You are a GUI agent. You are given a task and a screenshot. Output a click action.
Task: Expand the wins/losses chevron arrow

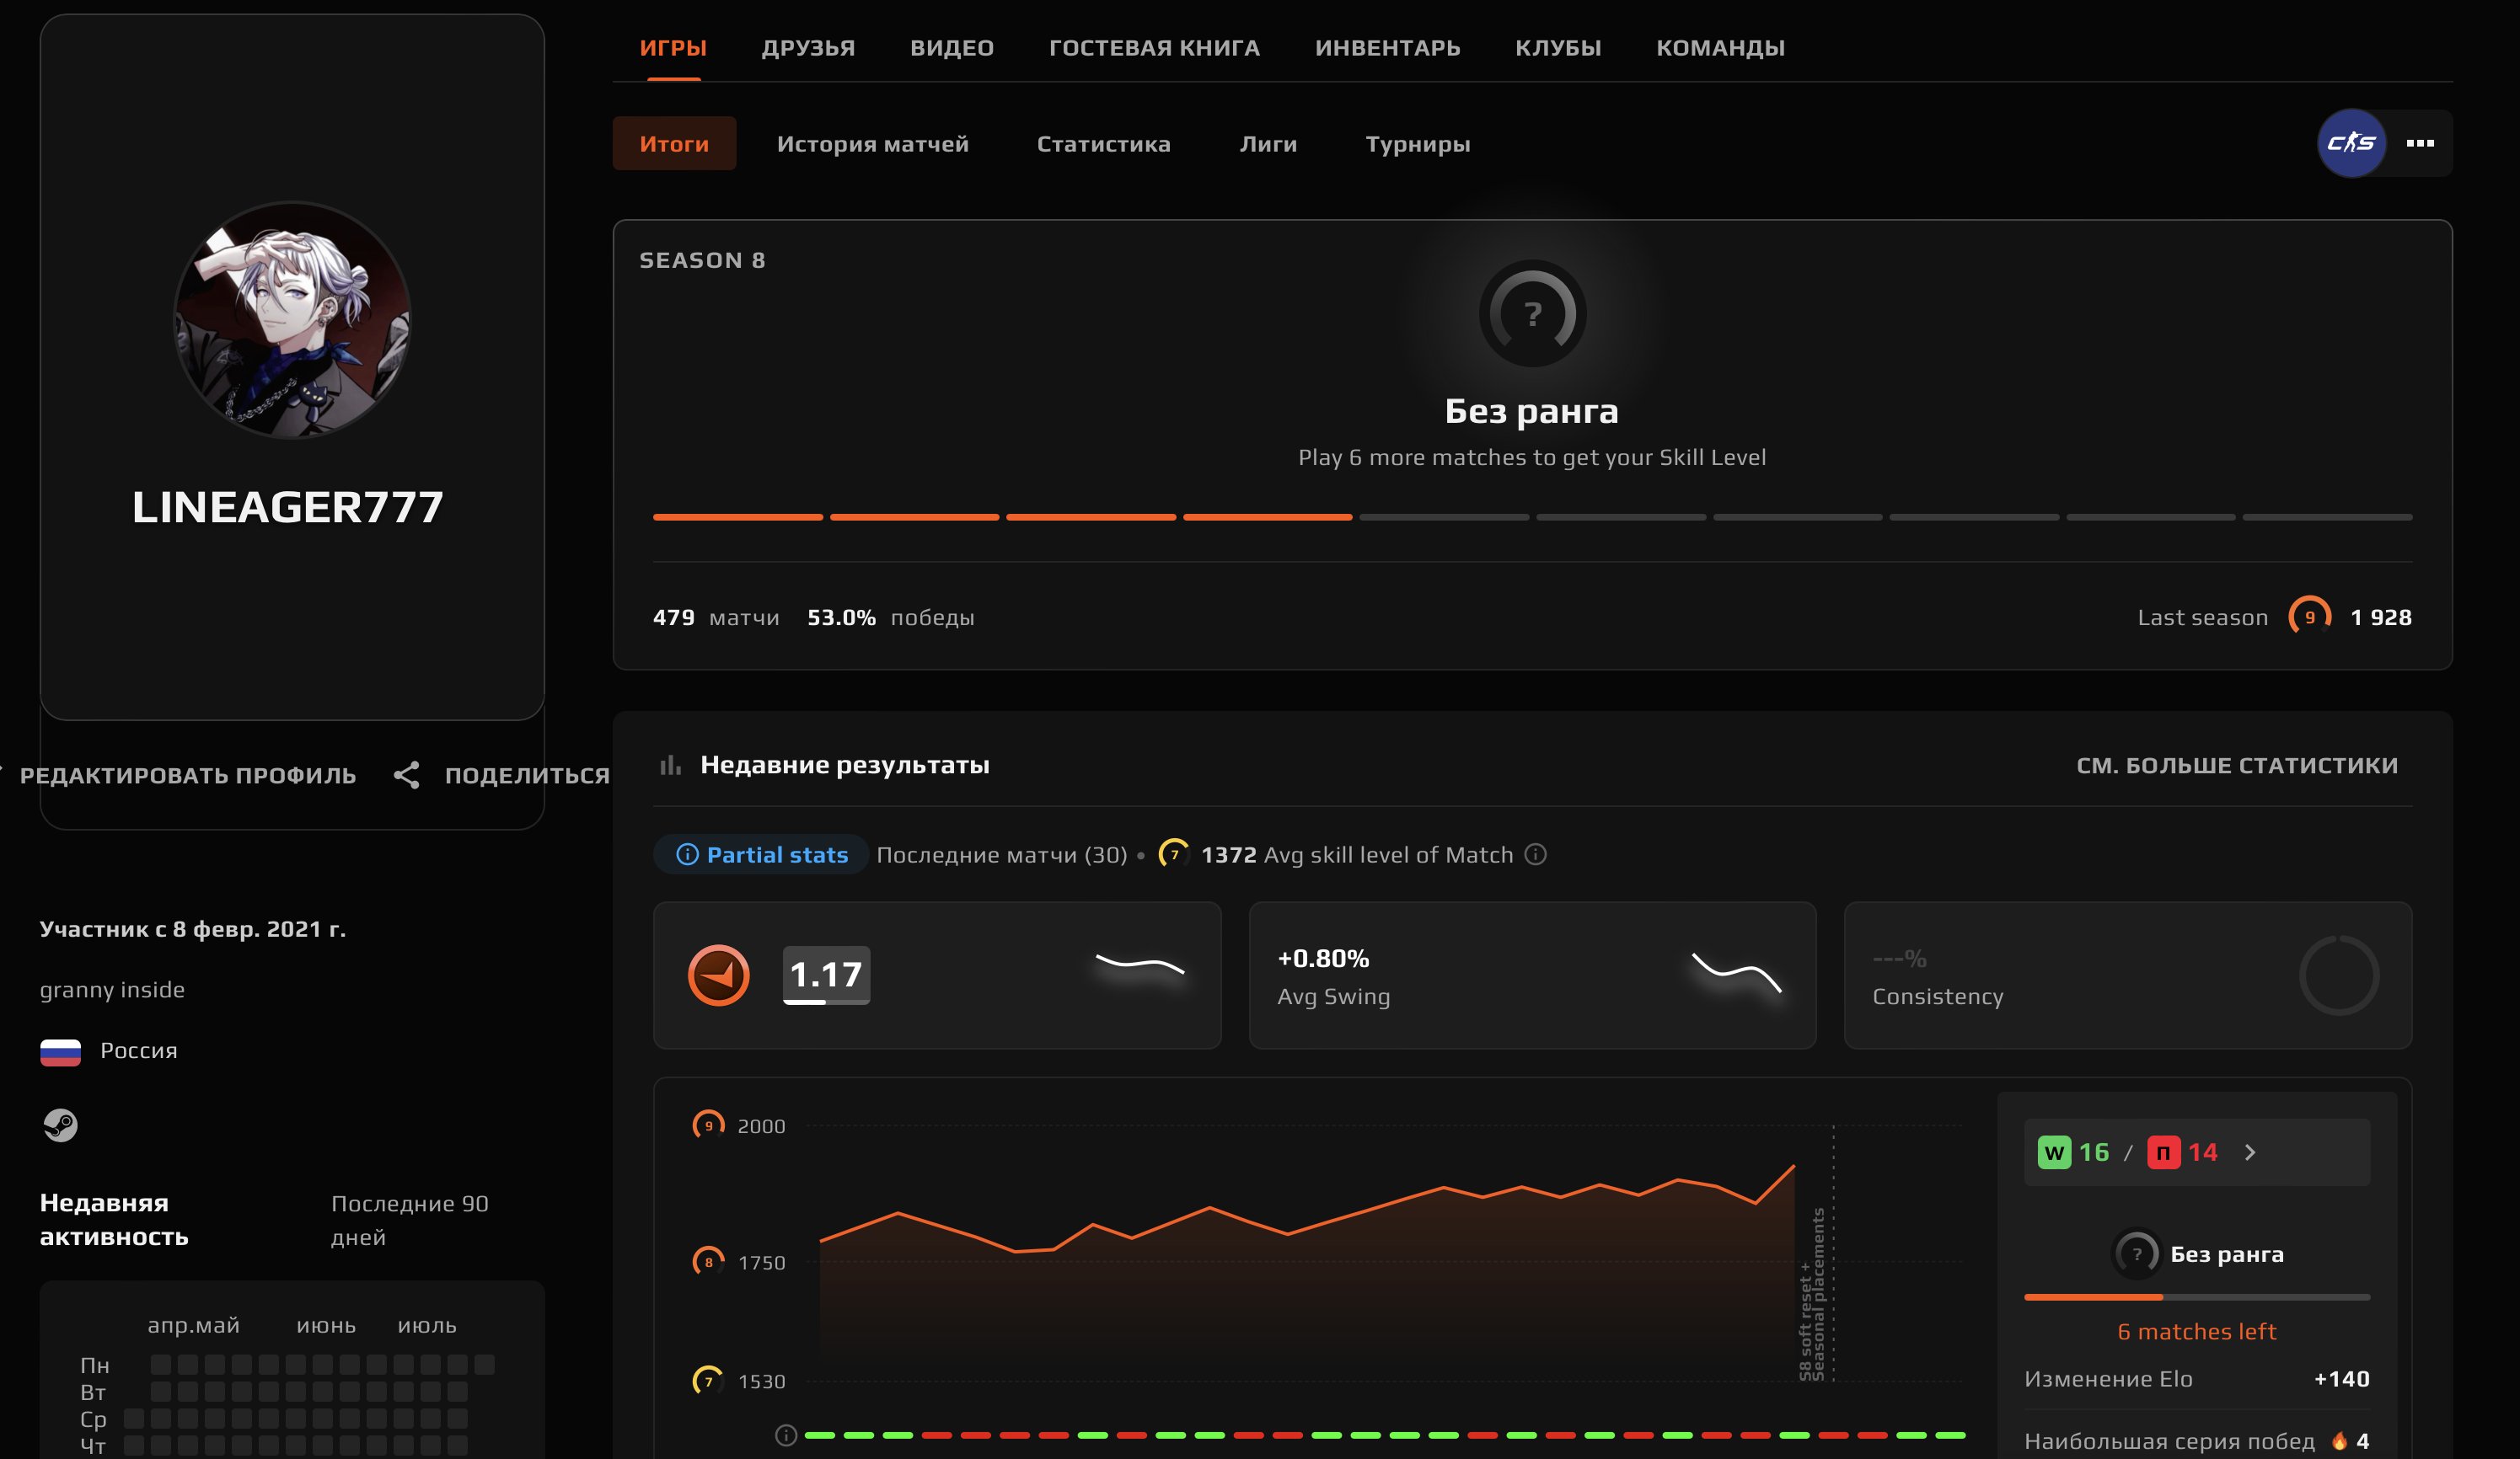click(2250, 1152)
